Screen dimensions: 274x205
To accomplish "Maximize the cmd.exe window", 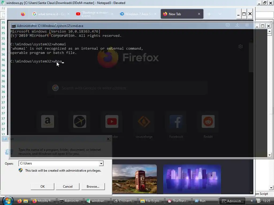I will pos(263,26).
